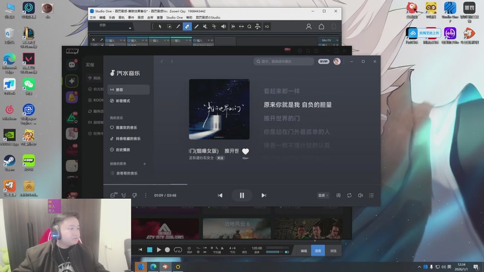Screen dimensions: 484x272
Task: Show hidden icons in the system tray
Action: [419, 267]
